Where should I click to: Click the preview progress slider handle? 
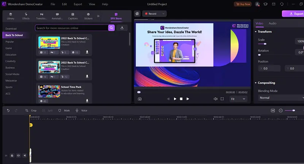pyautogui.click(x=139, y=92)
